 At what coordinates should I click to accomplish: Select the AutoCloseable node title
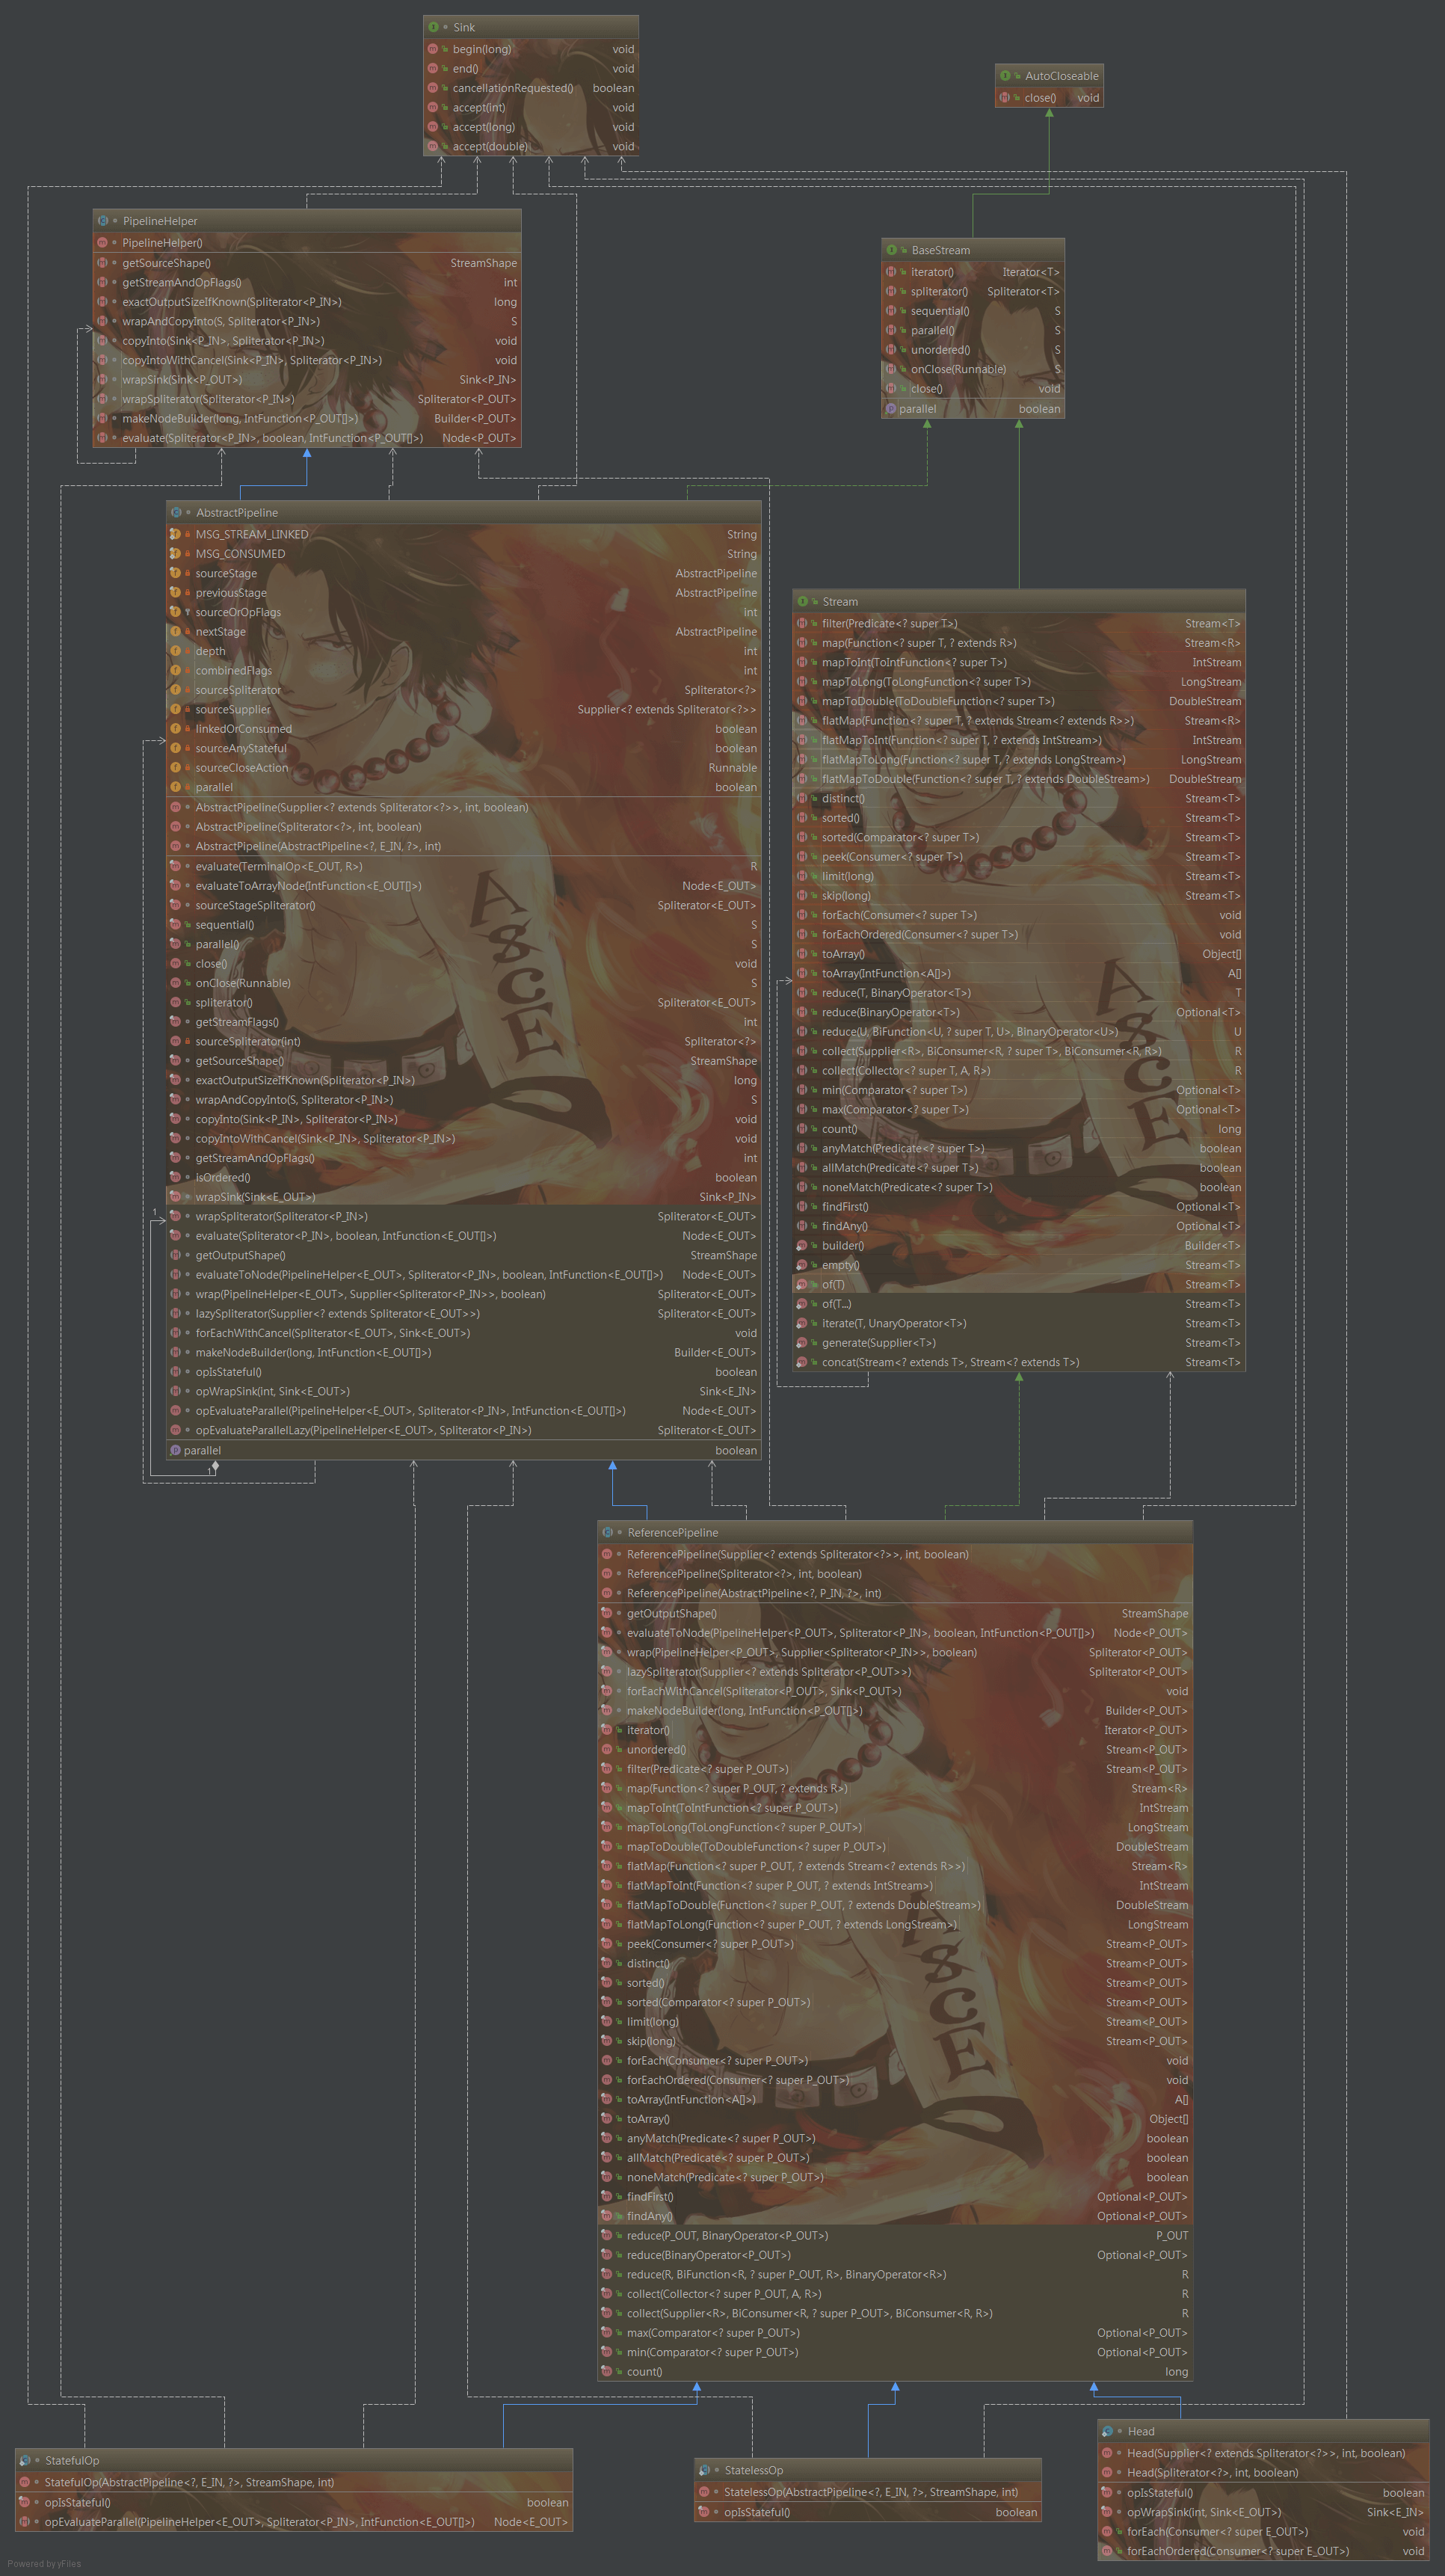click(1061, 76)
